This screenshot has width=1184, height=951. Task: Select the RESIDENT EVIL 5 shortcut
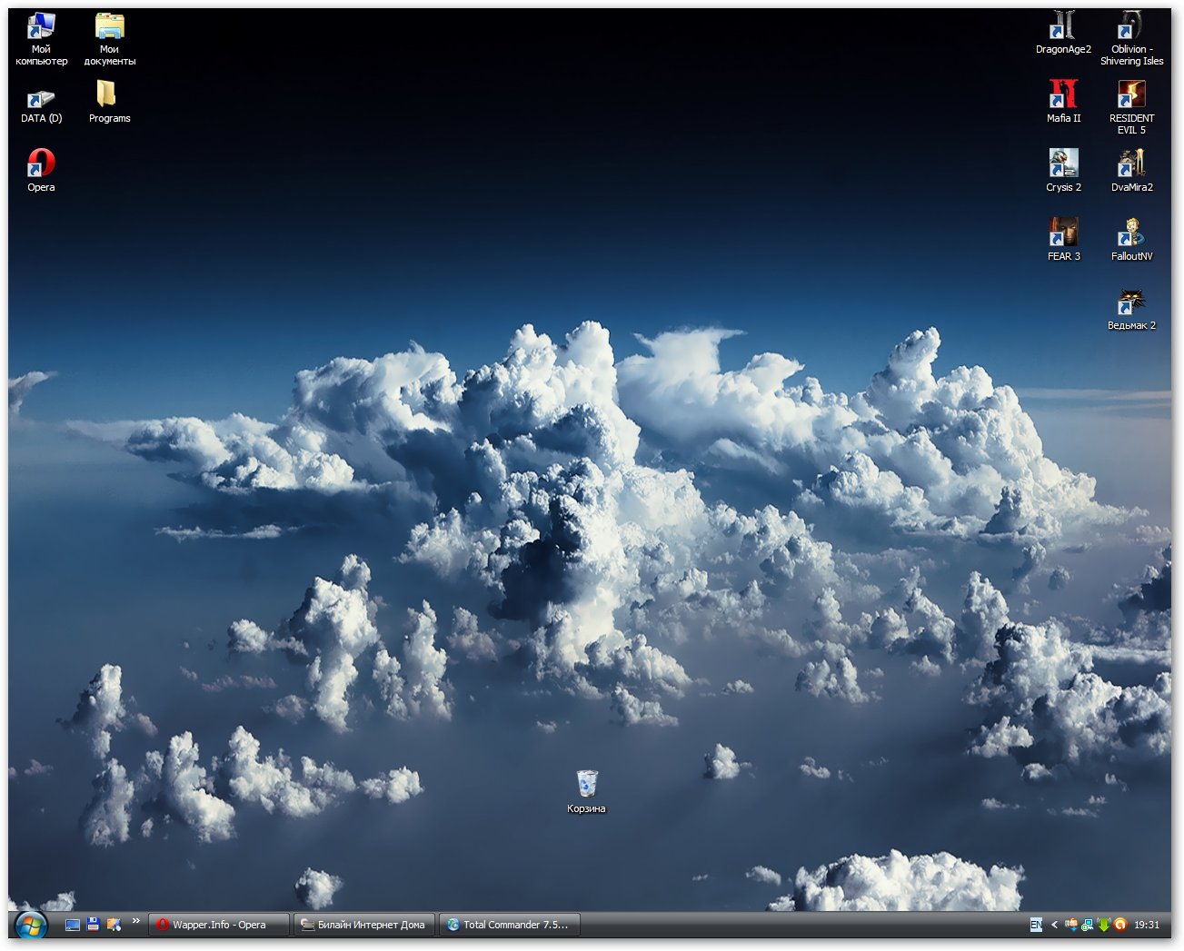click(1131, 95)
